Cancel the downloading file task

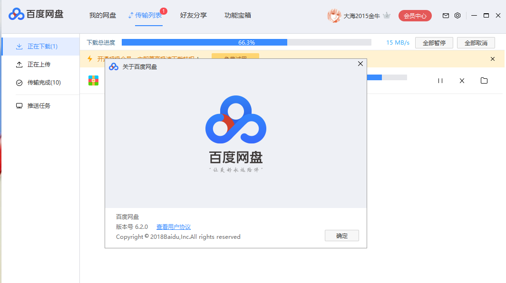[462, 81]
